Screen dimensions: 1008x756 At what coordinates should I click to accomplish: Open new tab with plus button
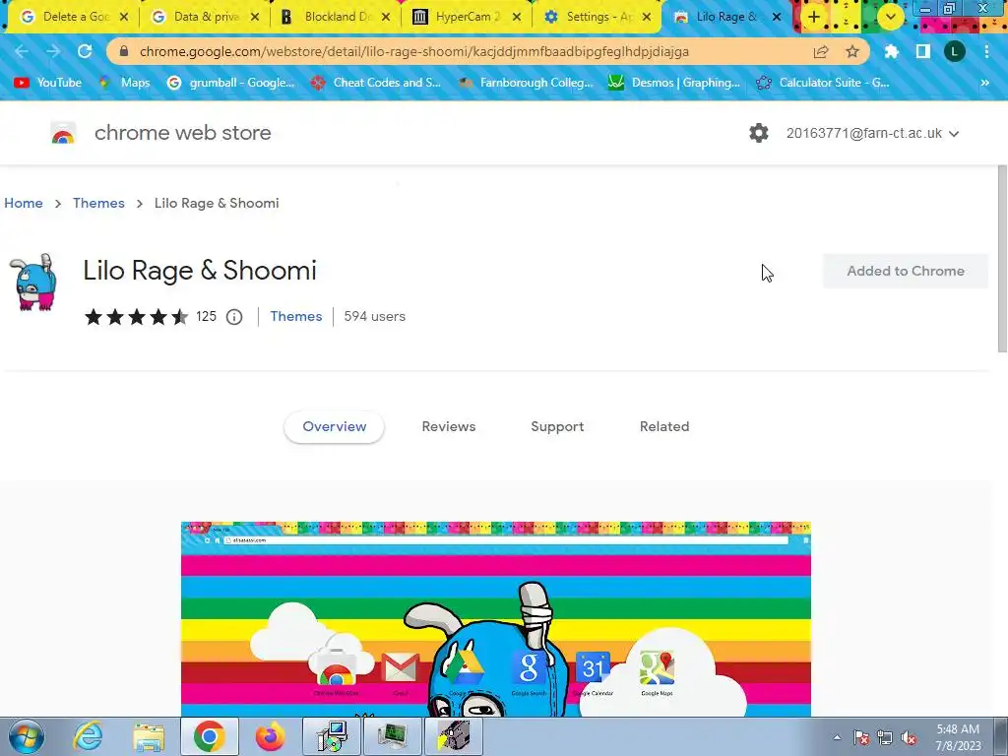click(x=814, y=17)
